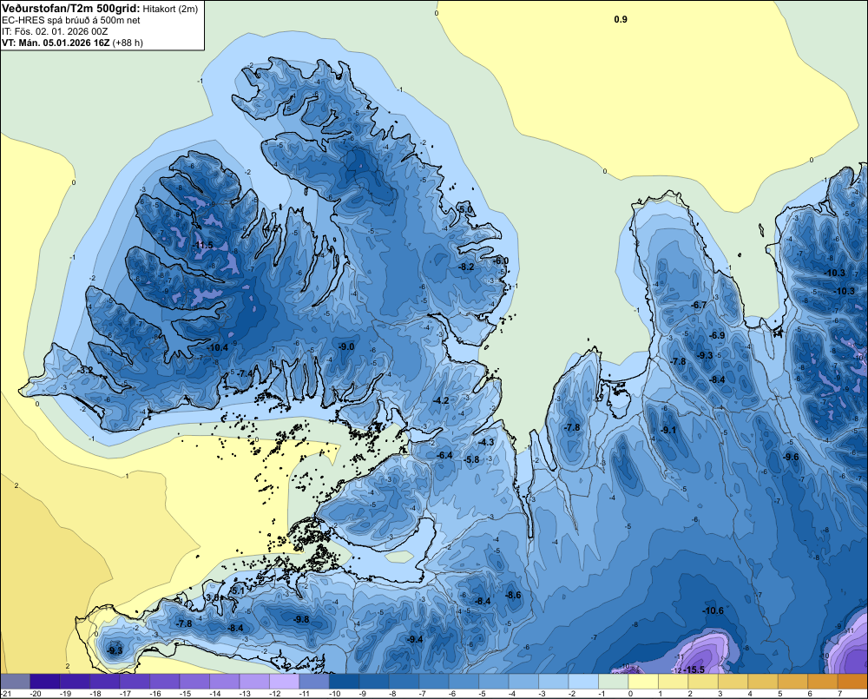Click the -6.0 temperature value
The width and height of the screenshot is (868, 699).
coord(501,260)
